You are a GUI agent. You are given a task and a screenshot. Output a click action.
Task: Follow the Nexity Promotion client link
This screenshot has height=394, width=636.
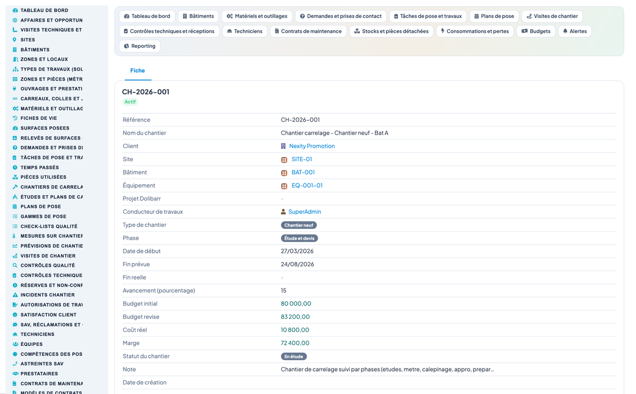coord(312,146)
